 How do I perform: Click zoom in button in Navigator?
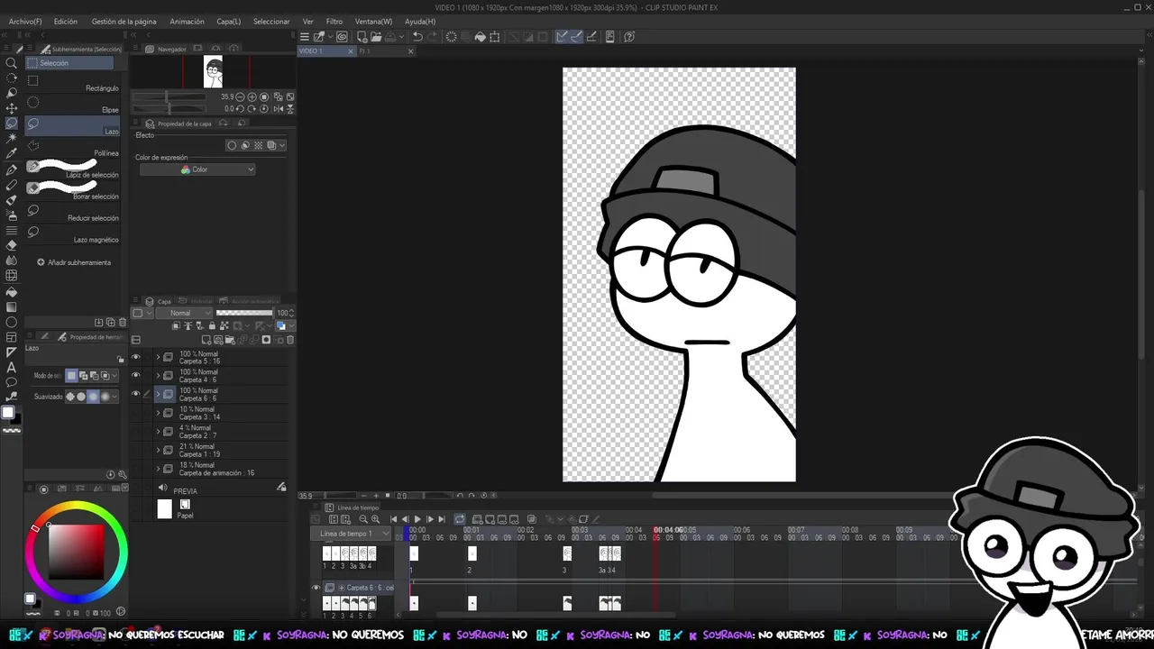pos(252,96)
